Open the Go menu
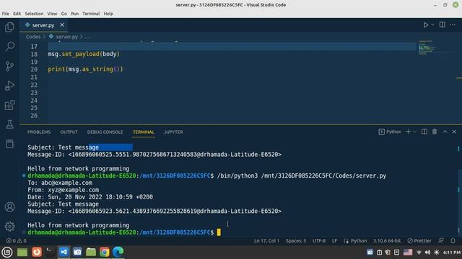Viewport: 462px width, 259px height. tap(64, 14)
